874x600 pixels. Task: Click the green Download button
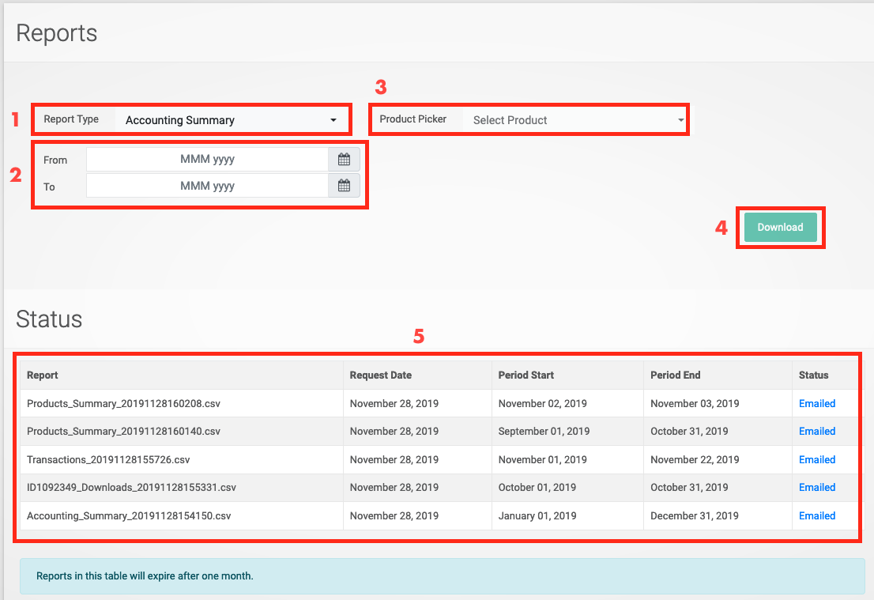click(781, 227)
